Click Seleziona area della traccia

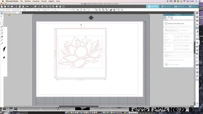click(x=178, y=23)
